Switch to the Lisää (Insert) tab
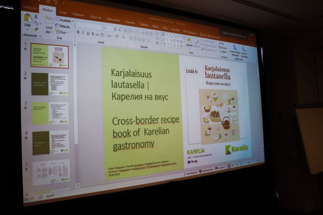Image resolution: width=323 pixels, height=215 pixels. point(63,12)
